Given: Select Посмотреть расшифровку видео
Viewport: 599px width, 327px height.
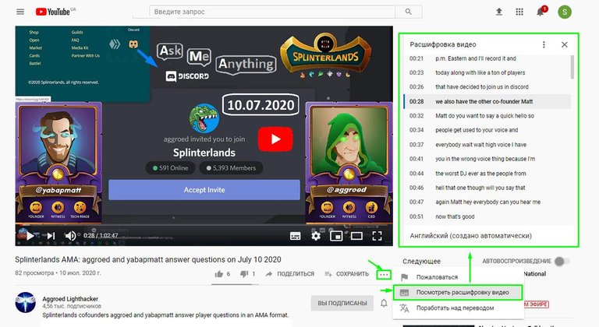Looking at the screenshot, I should click(459, 292).
